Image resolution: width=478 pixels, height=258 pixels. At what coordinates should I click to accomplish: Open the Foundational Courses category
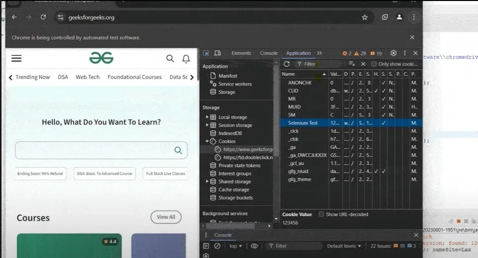click(134, 77)
